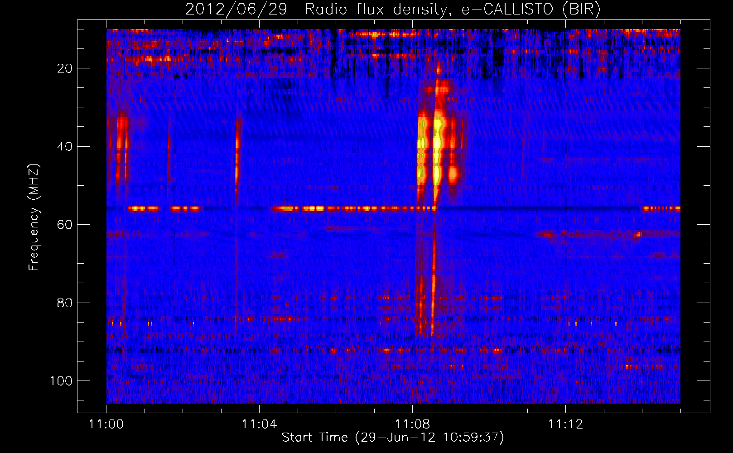
Task: Click the '11:12' time tick label
Action: pyautogui.click(x=565, y=424)
